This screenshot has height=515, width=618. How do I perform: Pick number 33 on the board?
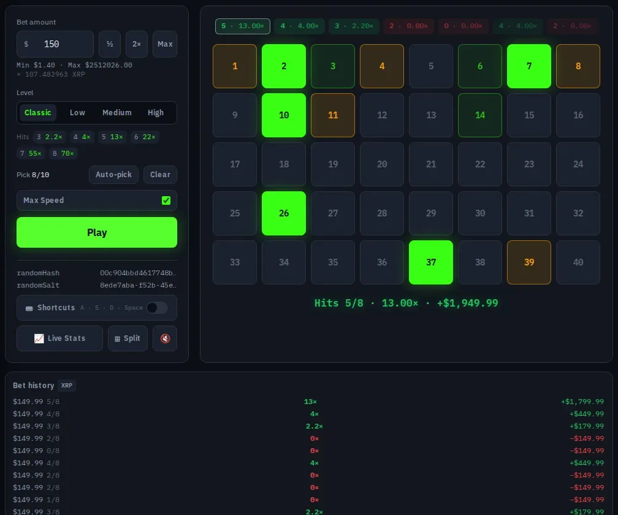pyautogui.click(x=235, y=262)
